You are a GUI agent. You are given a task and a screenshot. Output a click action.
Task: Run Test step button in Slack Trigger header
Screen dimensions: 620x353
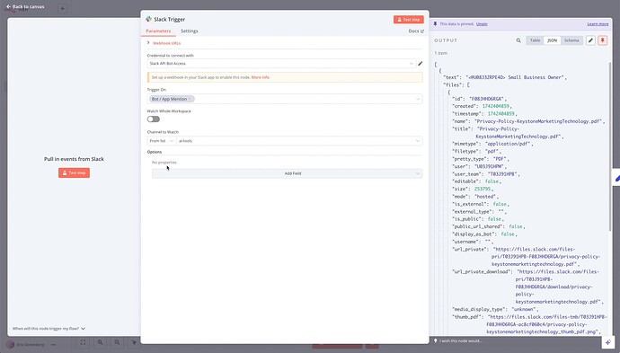click(x=409, y=20)
